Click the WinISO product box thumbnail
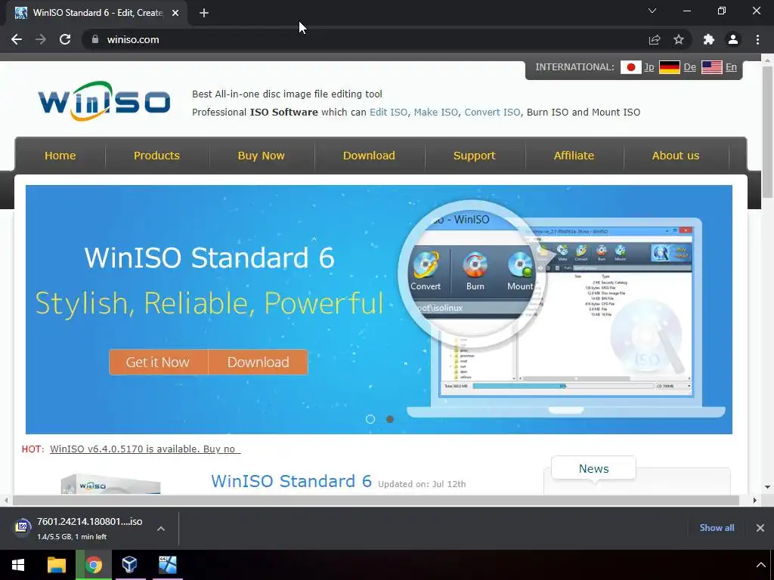This screenshot has width=774, height=580. (x=110, y=484)
